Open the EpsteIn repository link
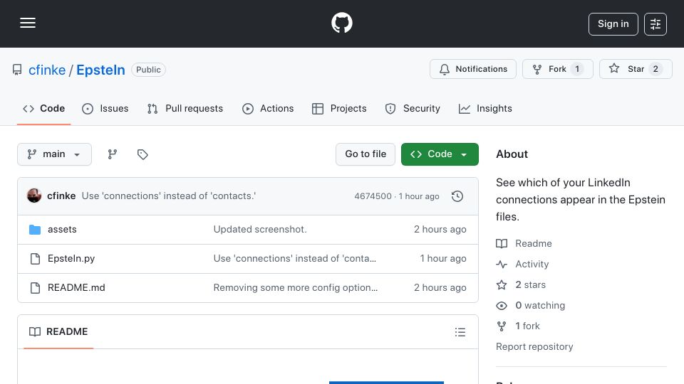The image size is (684, 384). click(x=100, y=70)
